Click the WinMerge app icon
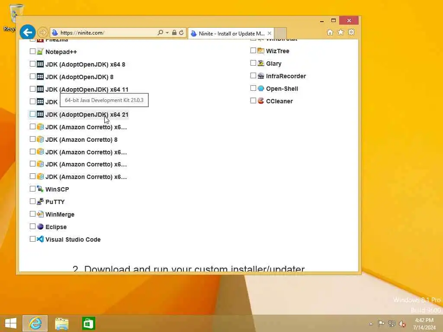This screenshot has height=332, width=443. pos(40,214)
